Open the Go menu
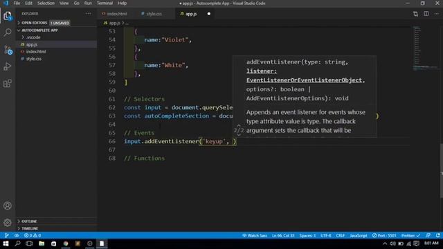This screenshot has width=443, height=249. pyautogui.click(x=77, y=3)
